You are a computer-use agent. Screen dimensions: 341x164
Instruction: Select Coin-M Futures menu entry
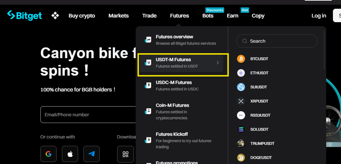[x=181, y=112]
